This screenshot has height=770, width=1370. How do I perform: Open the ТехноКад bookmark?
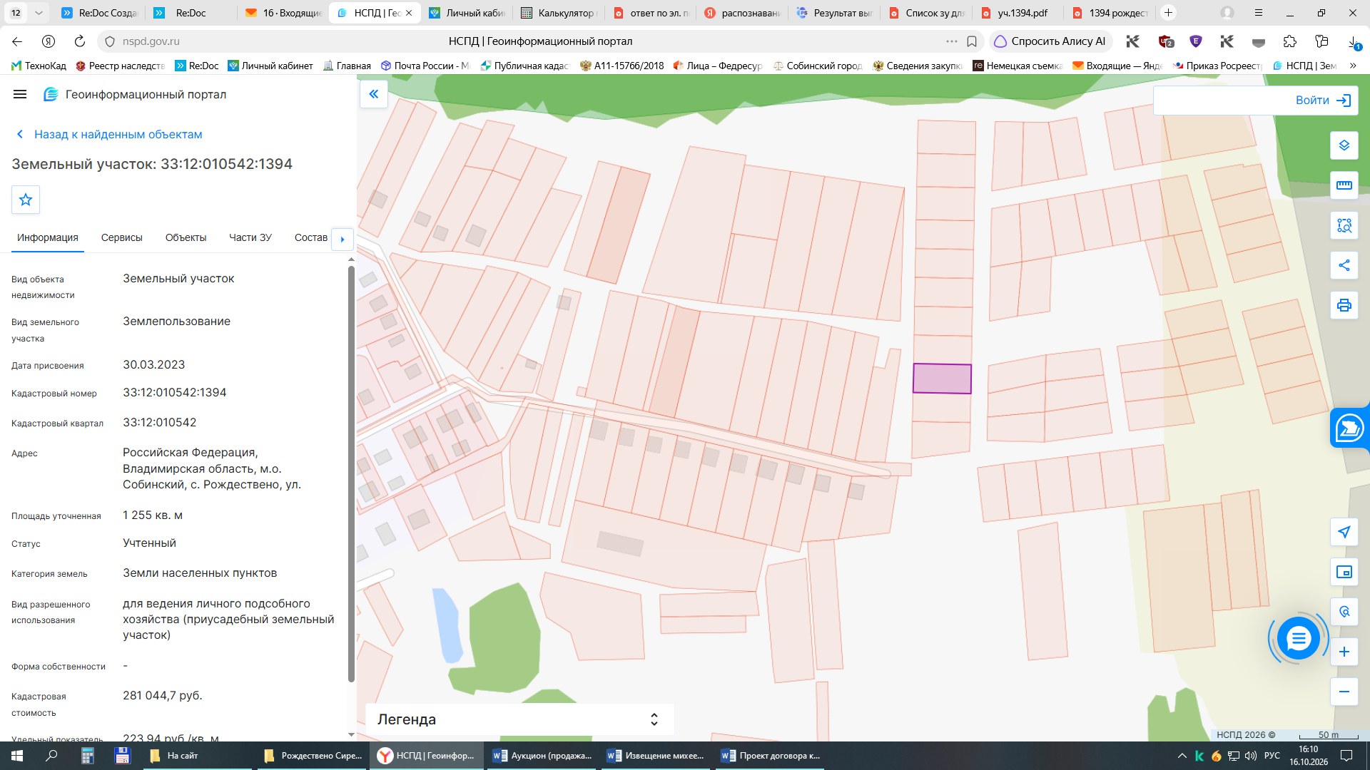click(39, 66)
